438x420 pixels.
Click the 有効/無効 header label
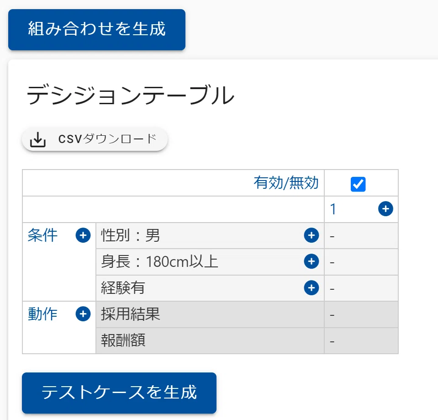pos(286,183)
